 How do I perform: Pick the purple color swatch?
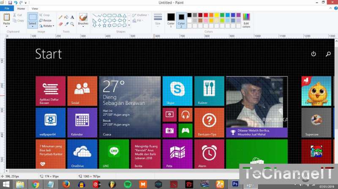click(238, 15)
